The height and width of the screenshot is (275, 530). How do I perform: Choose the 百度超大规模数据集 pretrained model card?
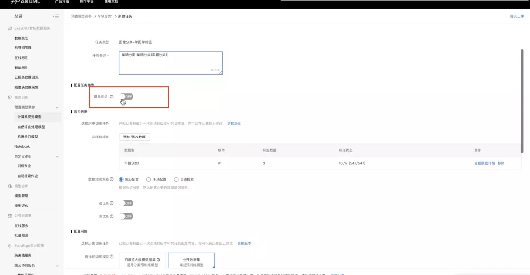pyautogui.click(x=142, y=261)
